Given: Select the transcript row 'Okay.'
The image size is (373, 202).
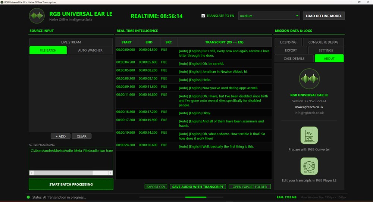Looking at the screenshot, I should pyautogui.click(x=194, y=113).
